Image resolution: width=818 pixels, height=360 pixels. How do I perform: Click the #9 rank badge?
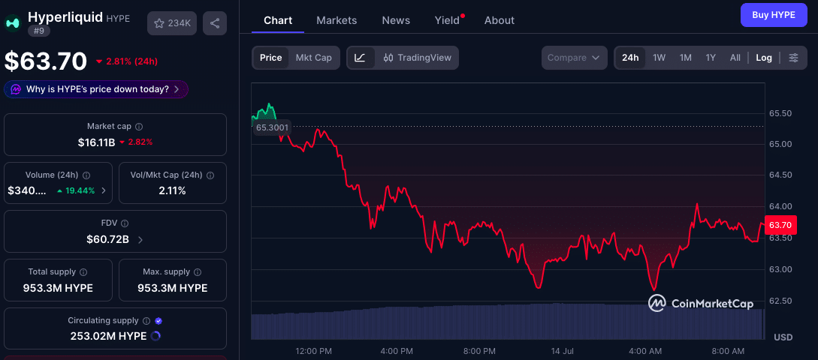pos(39,31)
